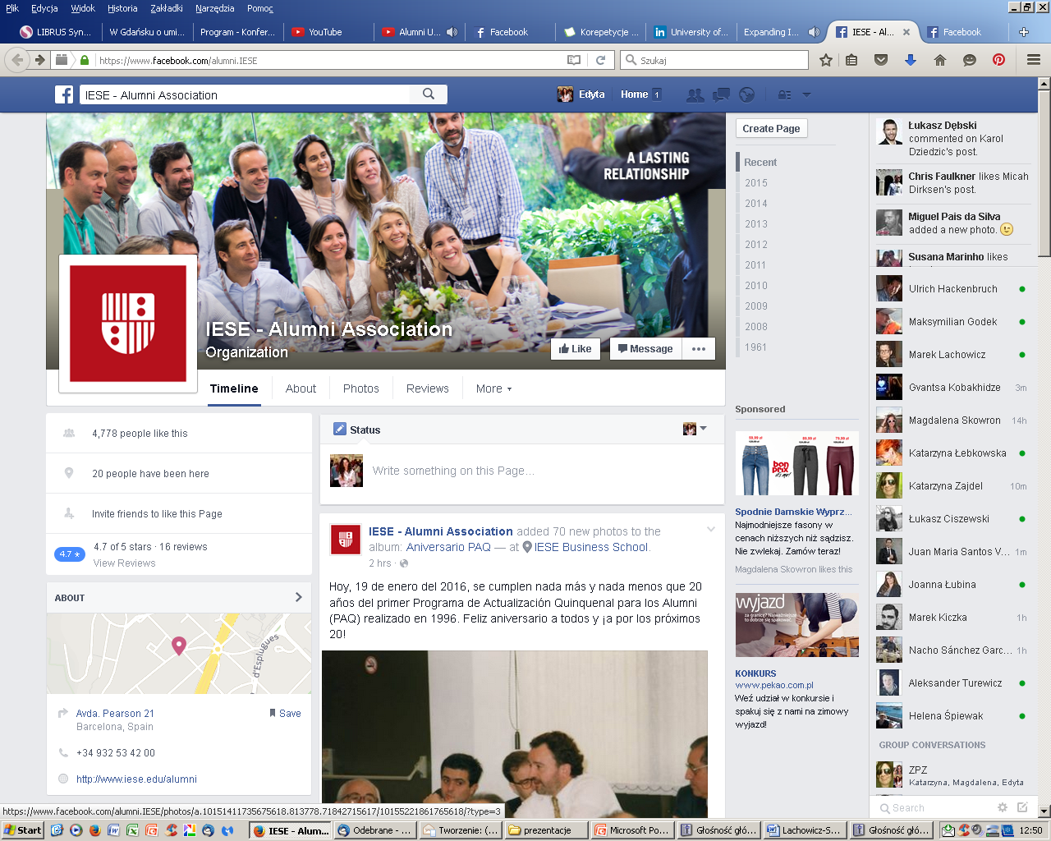The width and height of the screenshot is (1051, 841).
Task: Click the taskbar clock showing 12:50
Action: [1030, 830]
